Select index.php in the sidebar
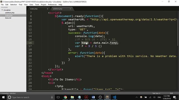The height and width of the screenshot is (100, 179). 9,15
